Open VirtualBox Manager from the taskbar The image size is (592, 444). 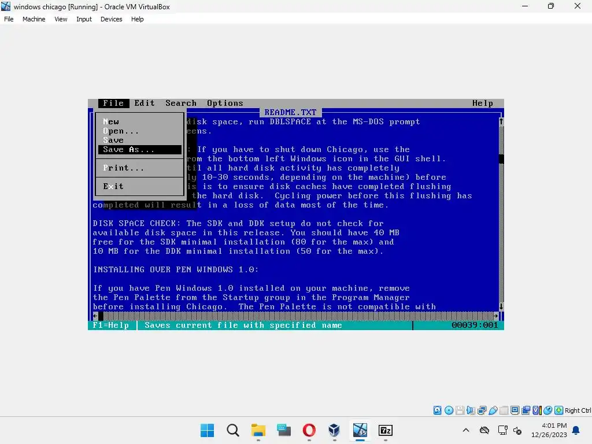point(334,430)
